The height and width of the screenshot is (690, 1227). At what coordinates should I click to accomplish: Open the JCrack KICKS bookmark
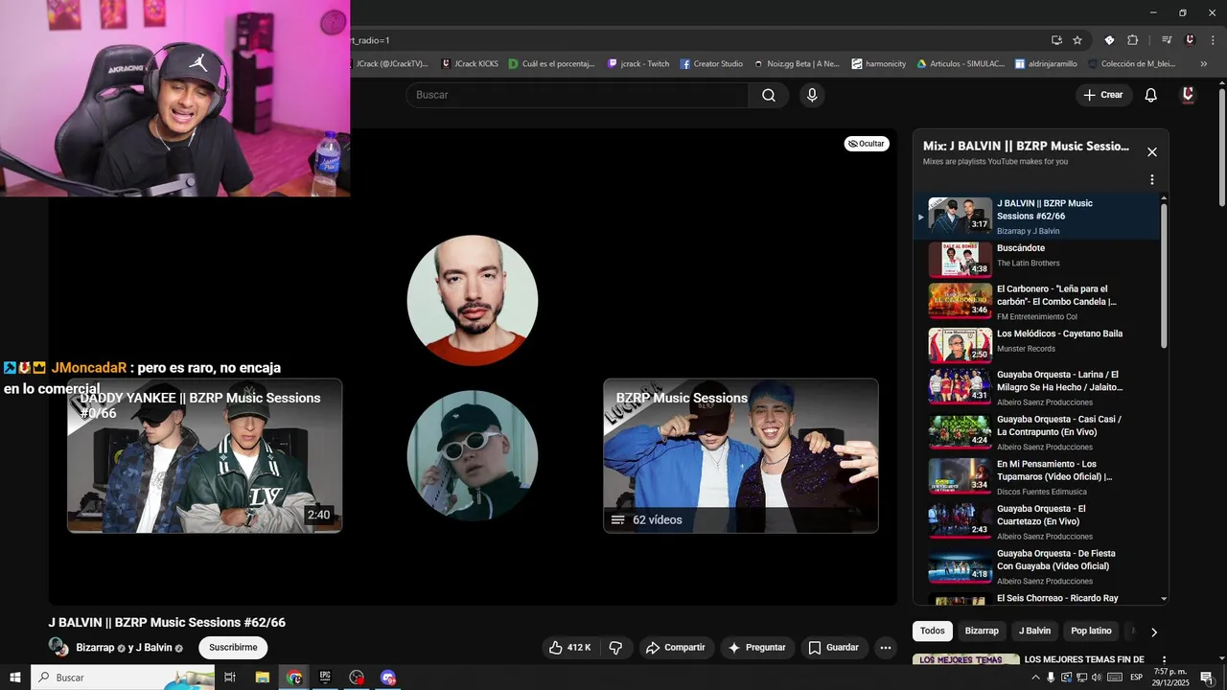[x=470, y=64]
